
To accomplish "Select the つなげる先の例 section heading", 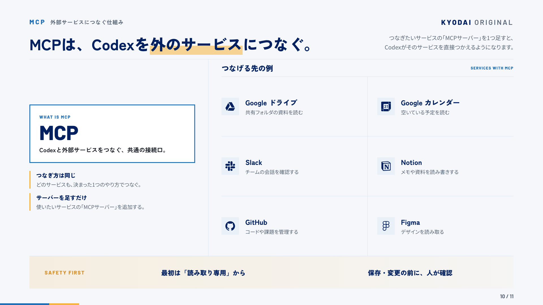I will (247, 68).
